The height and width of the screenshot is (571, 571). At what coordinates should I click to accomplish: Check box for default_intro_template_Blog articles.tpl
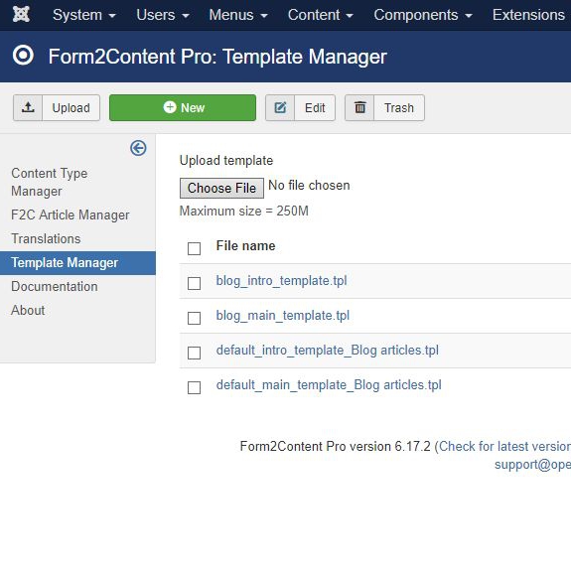194,353
